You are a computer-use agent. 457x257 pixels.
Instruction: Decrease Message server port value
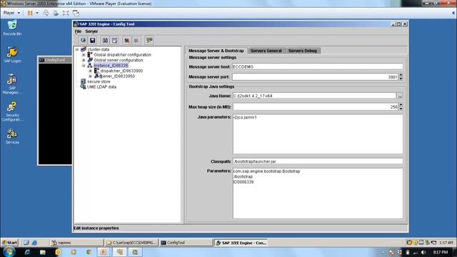point(401,79)
